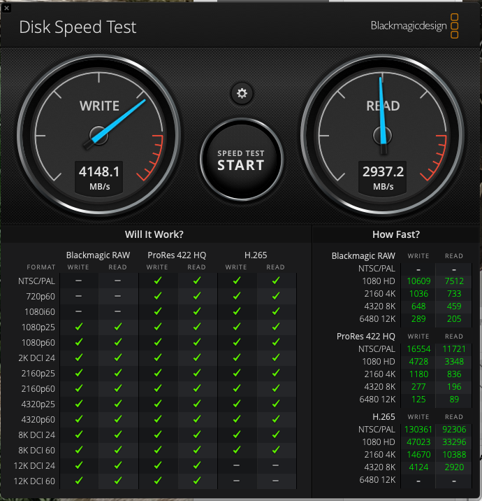Click Blackmagic RAW 2160 4K write value 1036
Image resolution: width=482 pixels, height=501 pixels.
coord(418,294)
